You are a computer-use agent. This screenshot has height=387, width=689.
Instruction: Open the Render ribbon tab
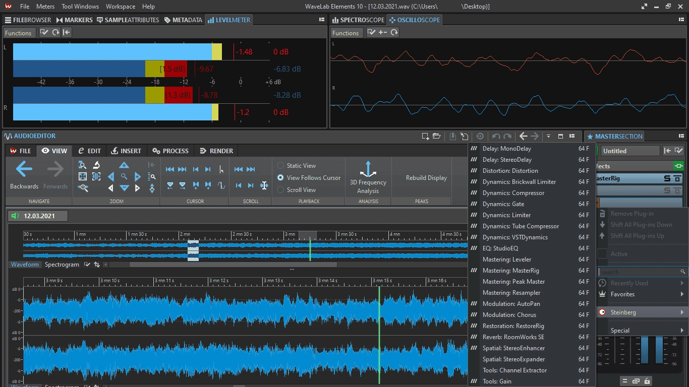(216, 151)
